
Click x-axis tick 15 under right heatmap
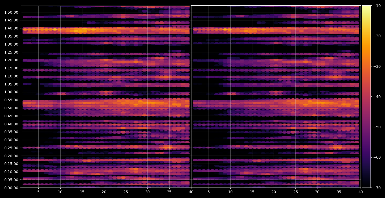point(252,192)
